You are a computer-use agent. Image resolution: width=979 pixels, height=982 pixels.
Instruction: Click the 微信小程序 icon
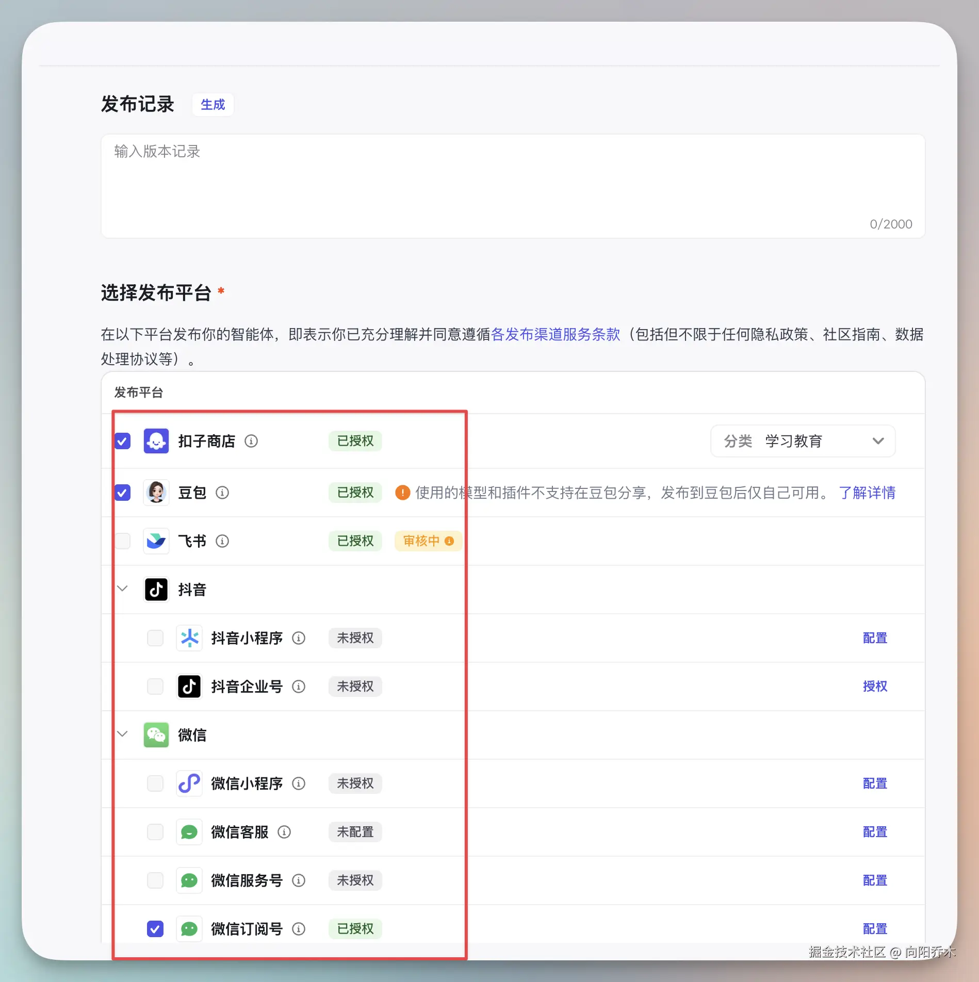189,783
